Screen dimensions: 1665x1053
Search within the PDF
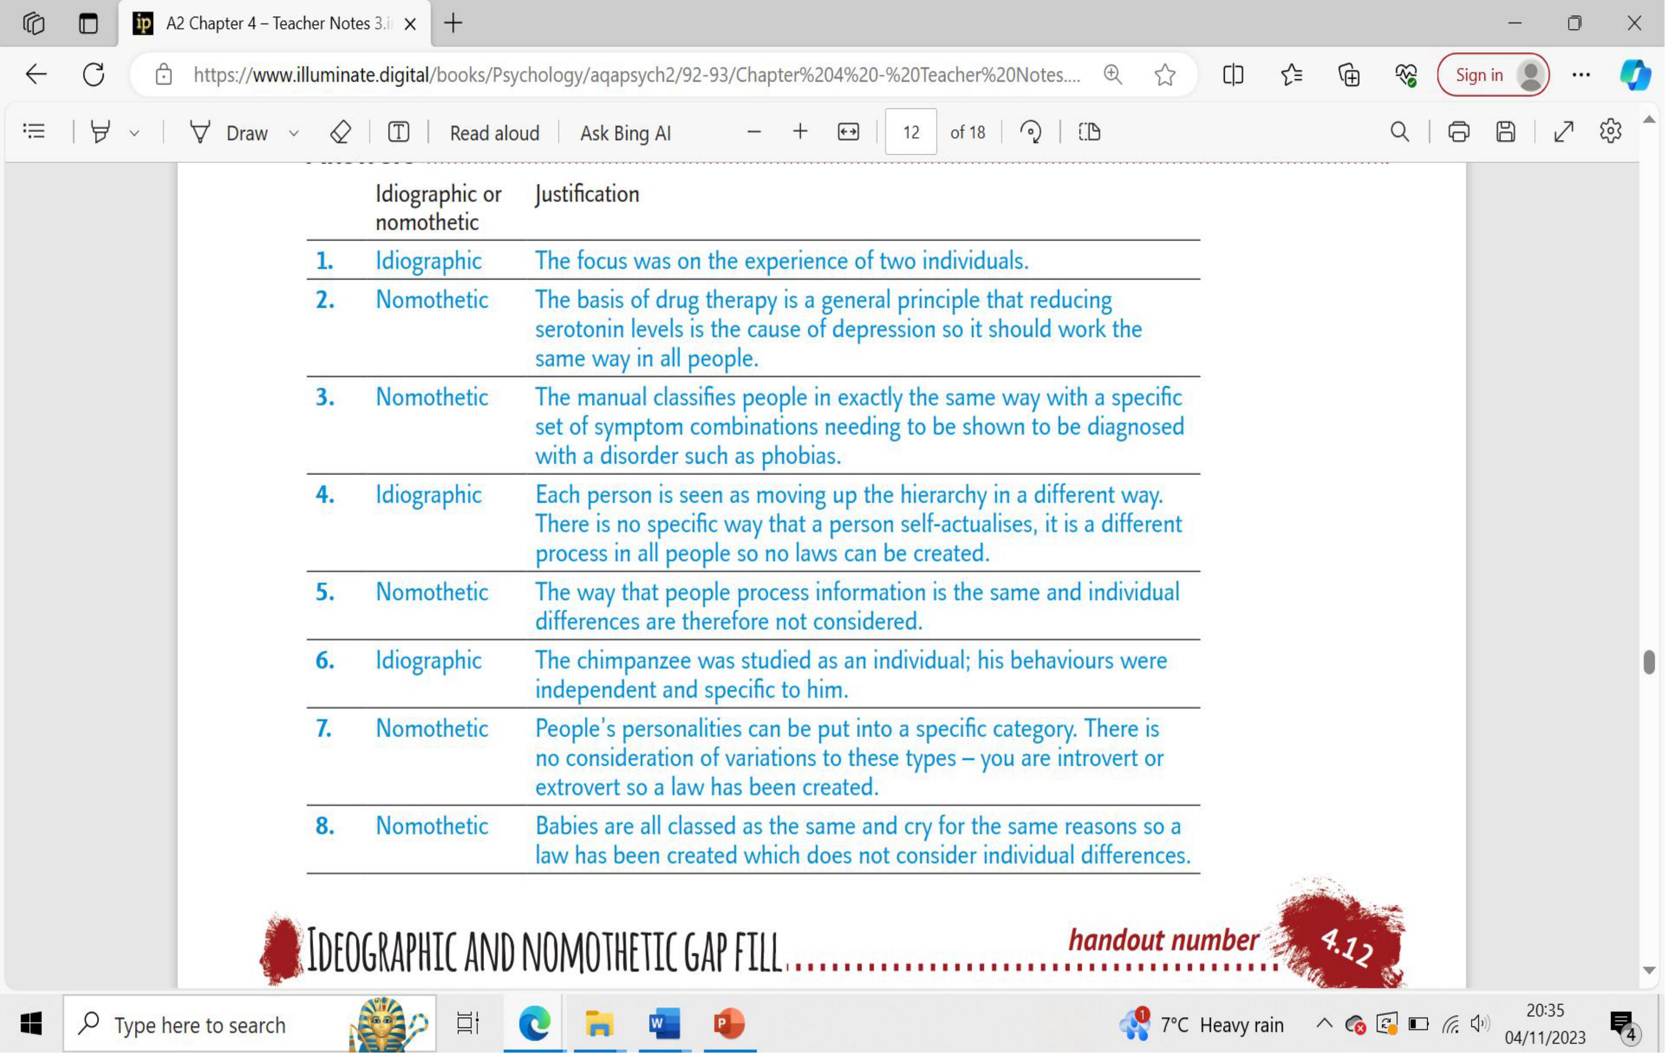pyautogui.click(x=1399, y=131)
